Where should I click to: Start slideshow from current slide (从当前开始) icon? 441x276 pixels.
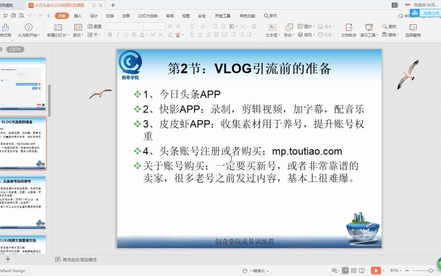[29, 28]
